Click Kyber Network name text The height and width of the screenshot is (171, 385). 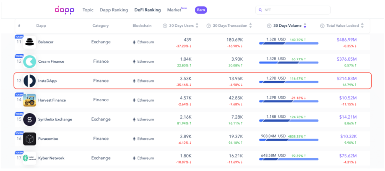point(51,158)
